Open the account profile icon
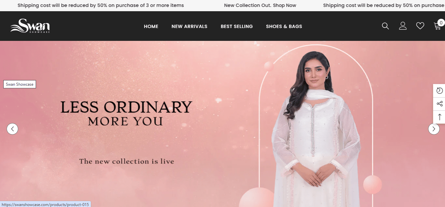 coord(403,26)
